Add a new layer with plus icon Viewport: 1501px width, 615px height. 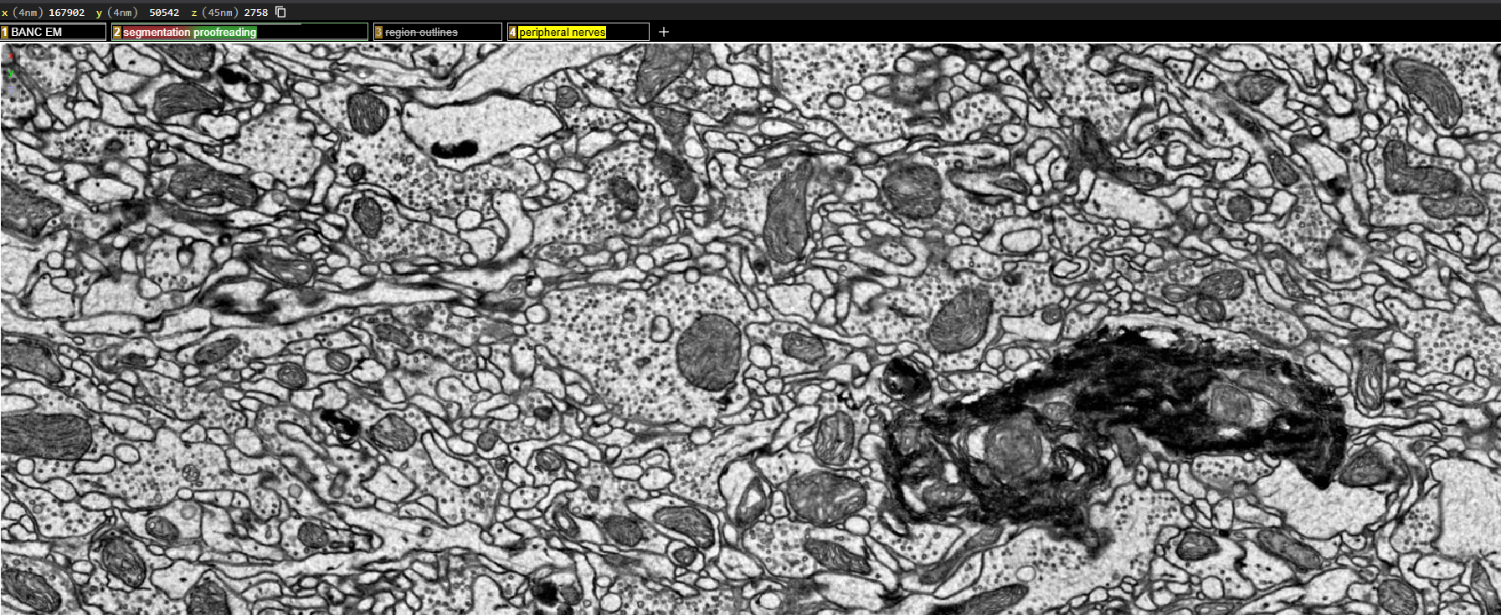click(664, 32)
